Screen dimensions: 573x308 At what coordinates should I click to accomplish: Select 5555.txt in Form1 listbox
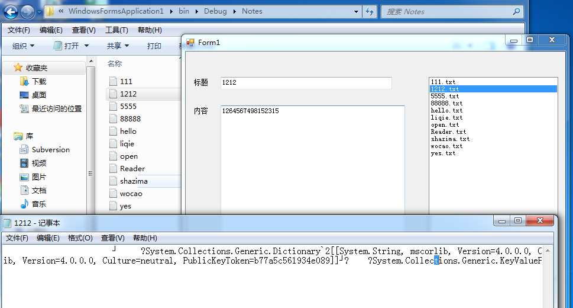point(493,97)
